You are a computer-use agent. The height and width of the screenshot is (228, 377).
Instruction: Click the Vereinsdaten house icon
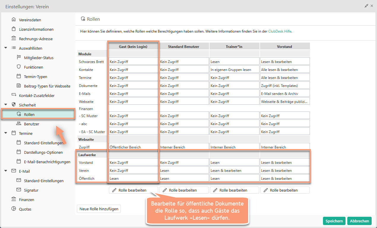(13, 20)
